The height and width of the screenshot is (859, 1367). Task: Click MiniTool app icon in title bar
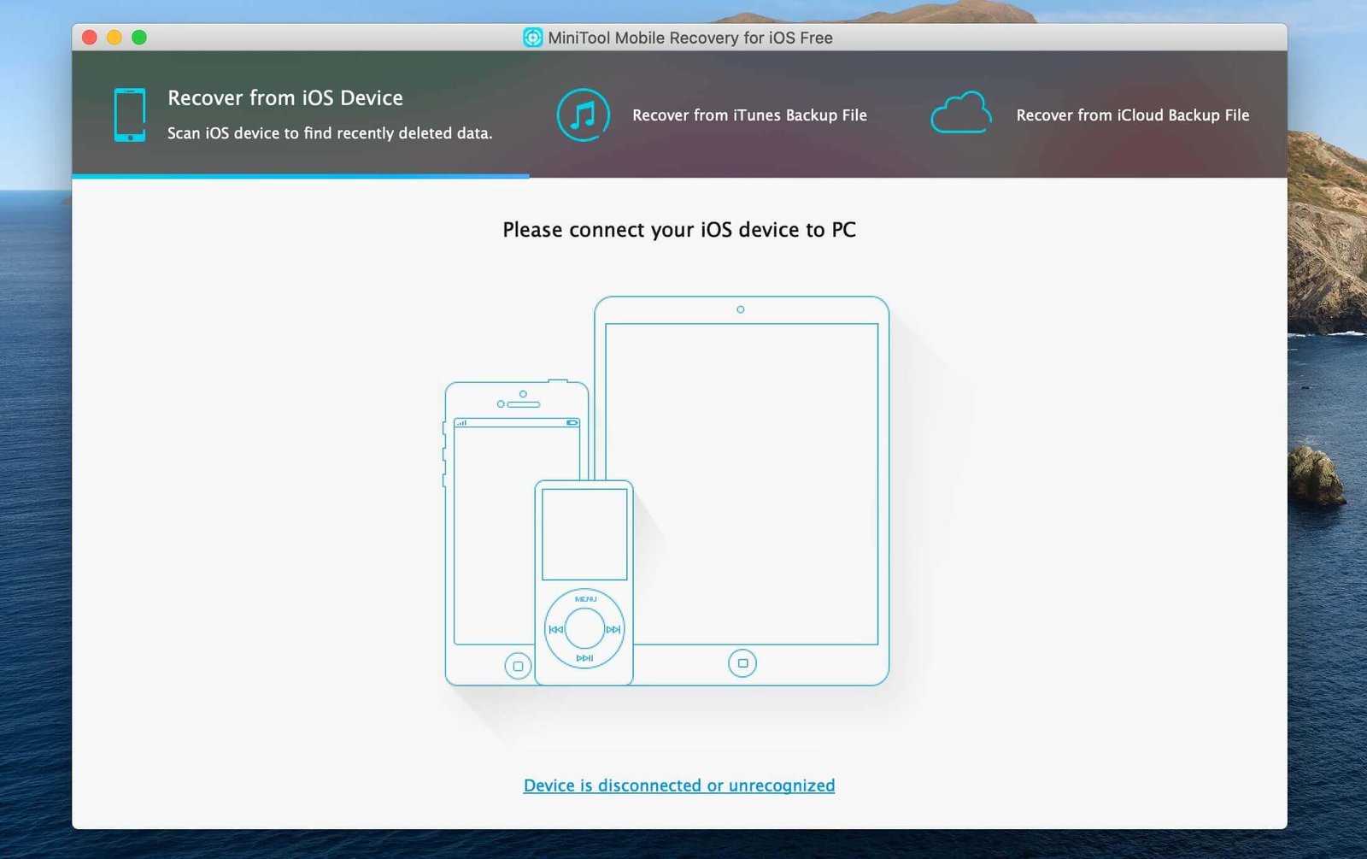[532, 38]
